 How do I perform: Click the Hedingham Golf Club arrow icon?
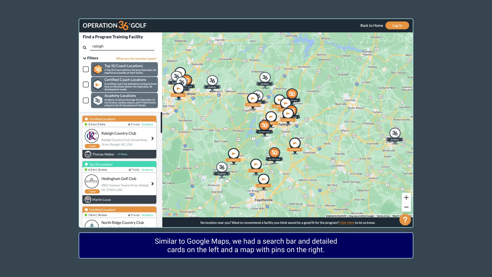coord(153,183)
